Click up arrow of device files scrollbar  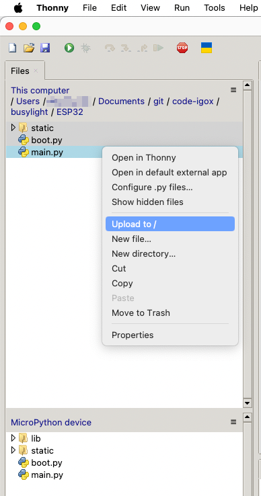coord(247,417)
